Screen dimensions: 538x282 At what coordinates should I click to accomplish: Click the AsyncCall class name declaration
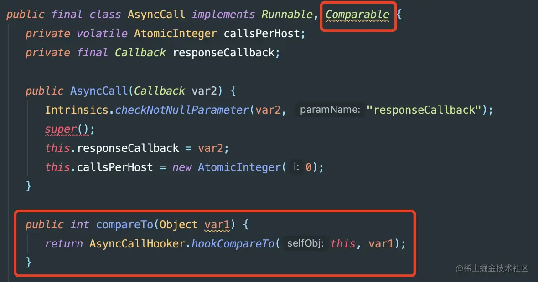click(156, 15)
